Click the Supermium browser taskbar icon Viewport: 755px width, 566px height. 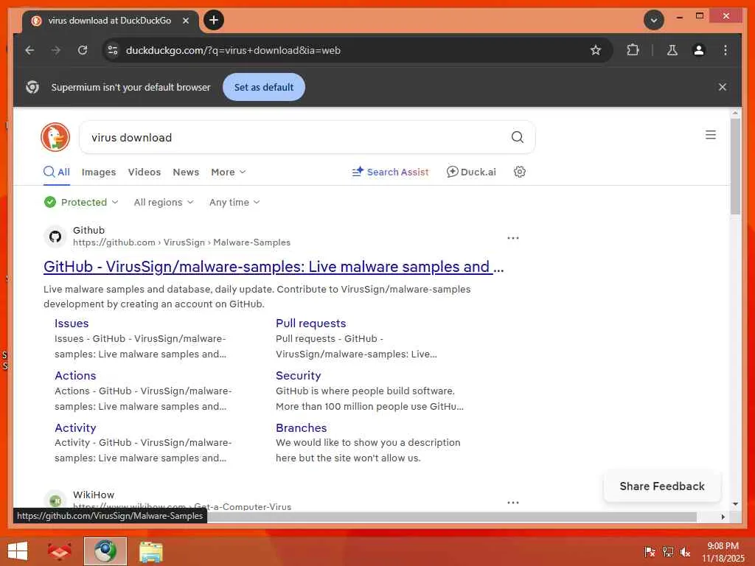tap(105, 551)
